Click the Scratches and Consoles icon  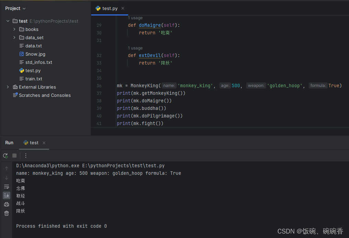pyautogui.click(x=15, y=95)
